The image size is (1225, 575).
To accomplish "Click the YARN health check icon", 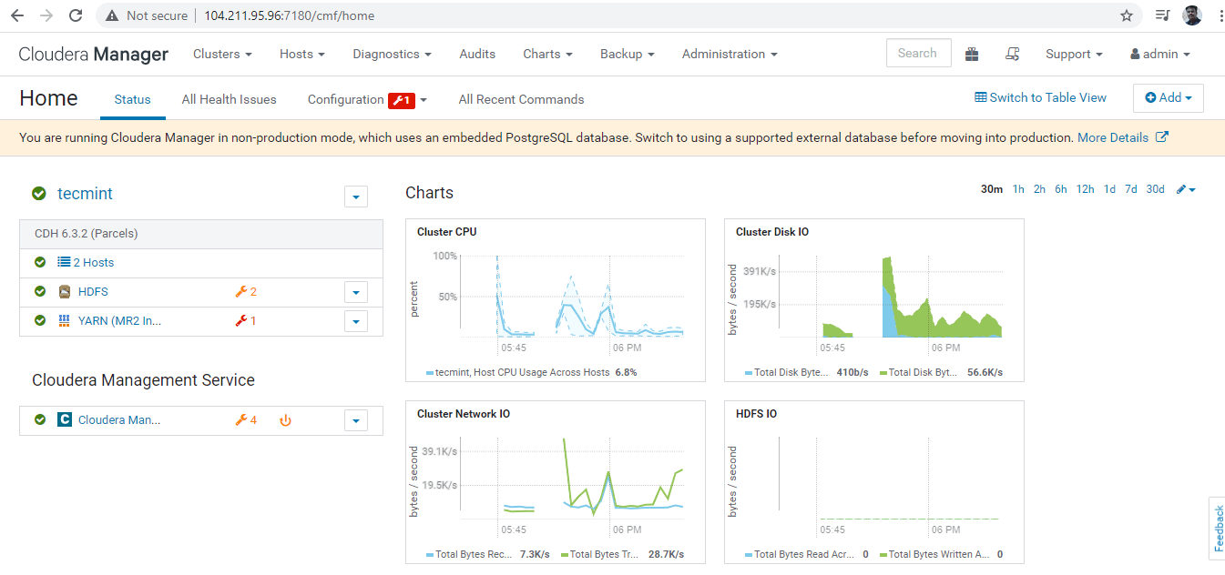I will click(x=40, y=320).
